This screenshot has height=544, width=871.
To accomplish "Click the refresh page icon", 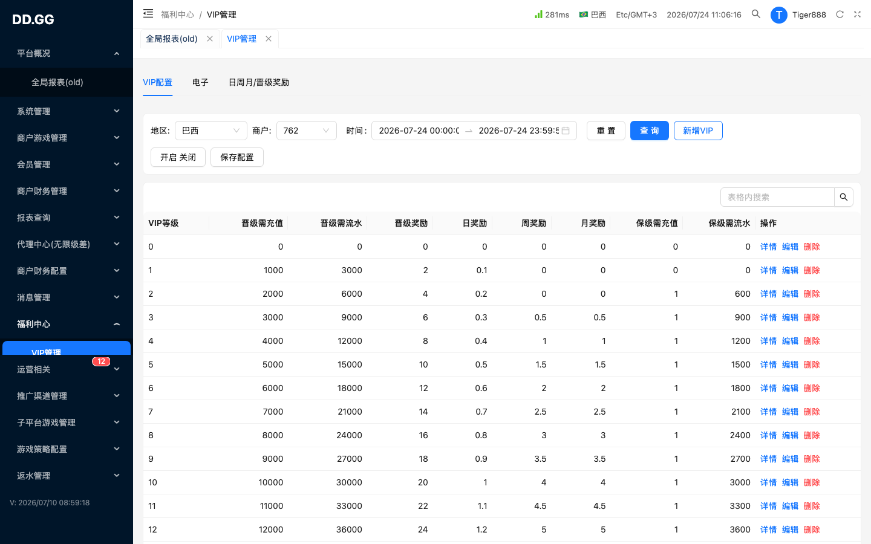I will tap(840, 14).
